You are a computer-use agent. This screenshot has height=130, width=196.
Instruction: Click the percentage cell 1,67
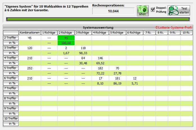point(66,53)
